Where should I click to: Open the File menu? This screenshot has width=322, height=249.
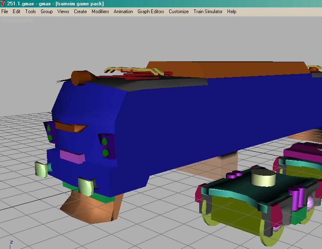(x=5, y=12)
